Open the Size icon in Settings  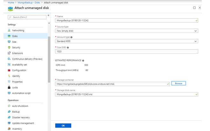(9, 42)
